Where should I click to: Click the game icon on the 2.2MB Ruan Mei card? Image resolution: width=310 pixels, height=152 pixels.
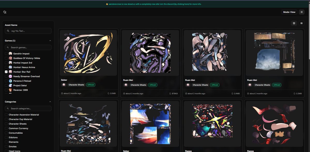tap(250, 85)
